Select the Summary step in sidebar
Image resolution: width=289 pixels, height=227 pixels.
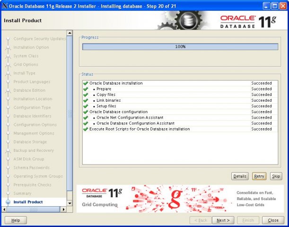pyautogui.click(x=22, y=193)
